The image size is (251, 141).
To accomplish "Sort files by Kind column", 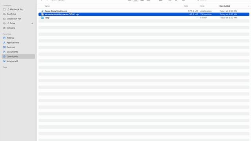I will pos(202,6).
